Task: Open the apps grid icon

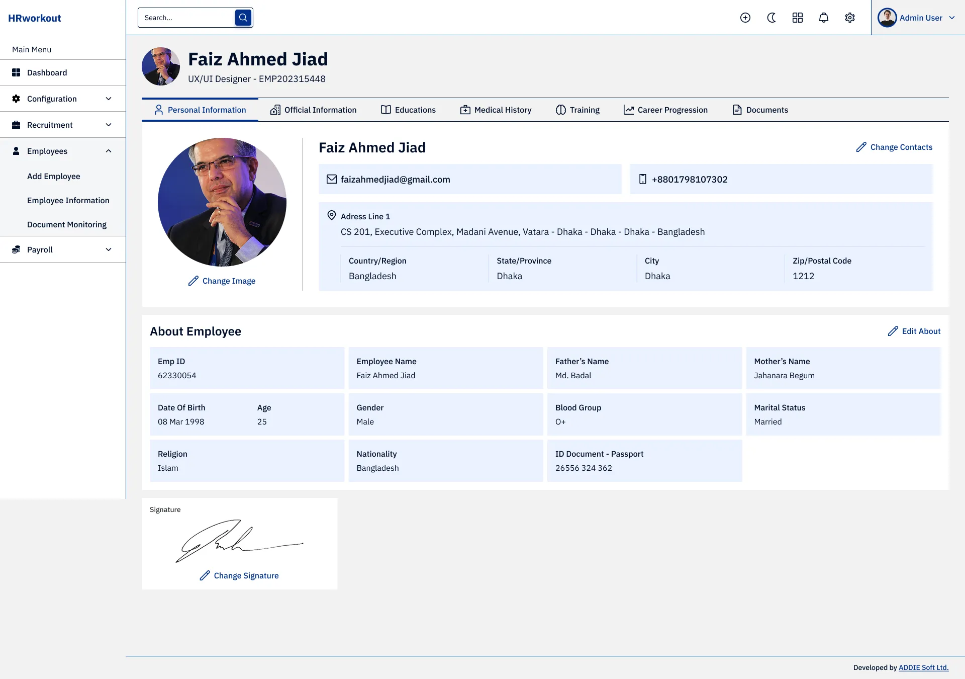Action: pos(798,18)
